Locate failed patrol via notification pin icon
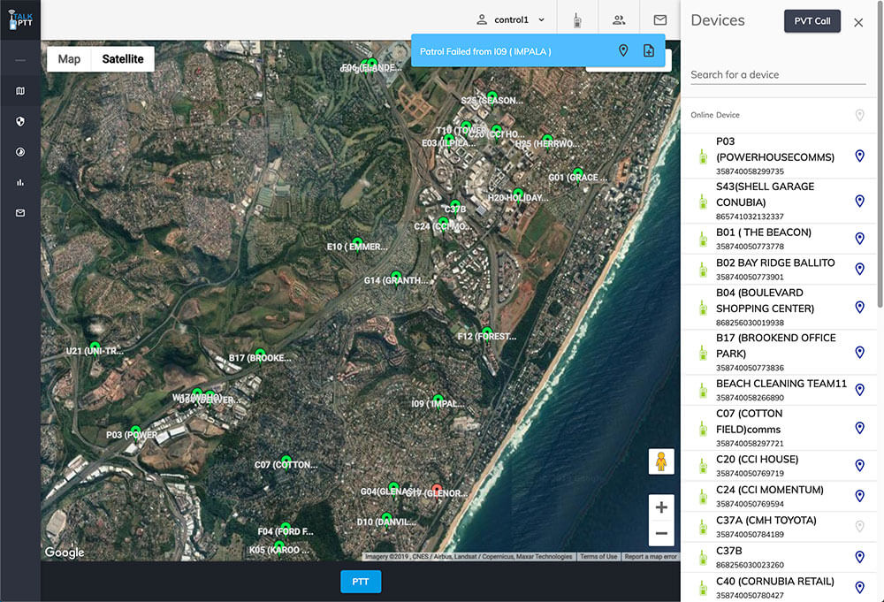Screen dimensions: 884x602 tap(623, 51)
